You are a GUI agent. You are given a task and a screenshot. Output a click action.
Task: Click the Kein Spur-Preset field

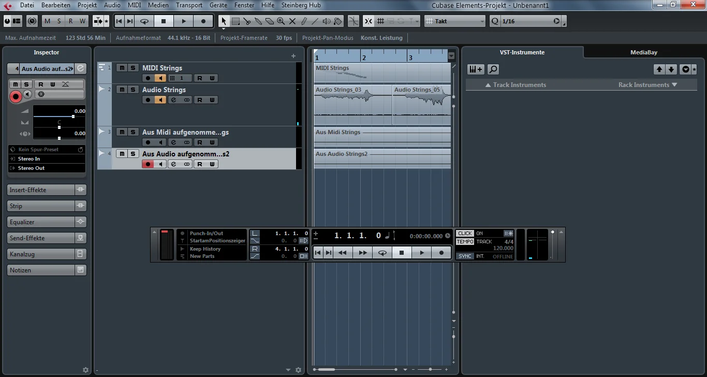click(x=47, y=150)
